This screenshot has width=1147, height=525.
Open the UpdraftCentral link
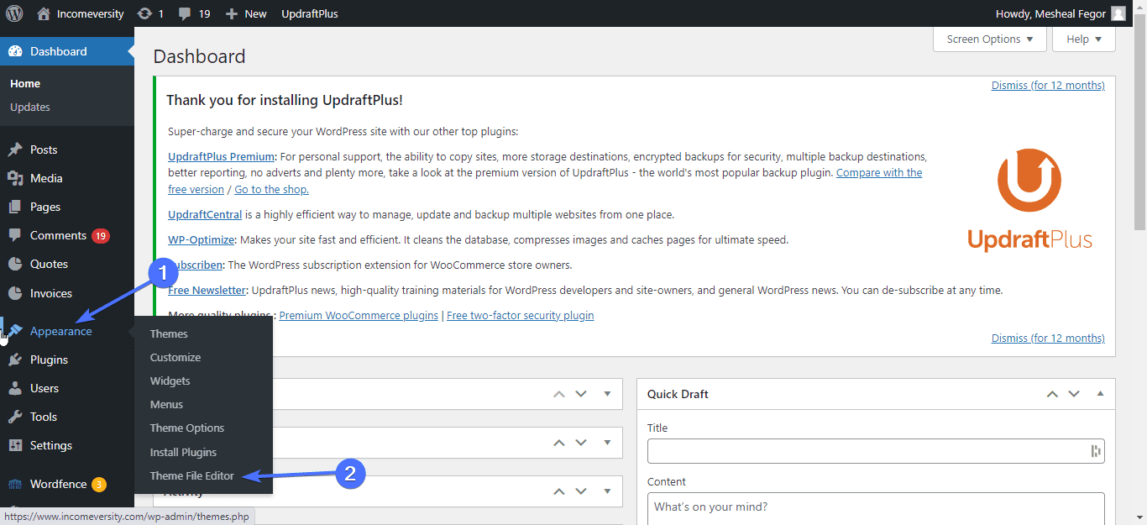[x=205, y=214]
